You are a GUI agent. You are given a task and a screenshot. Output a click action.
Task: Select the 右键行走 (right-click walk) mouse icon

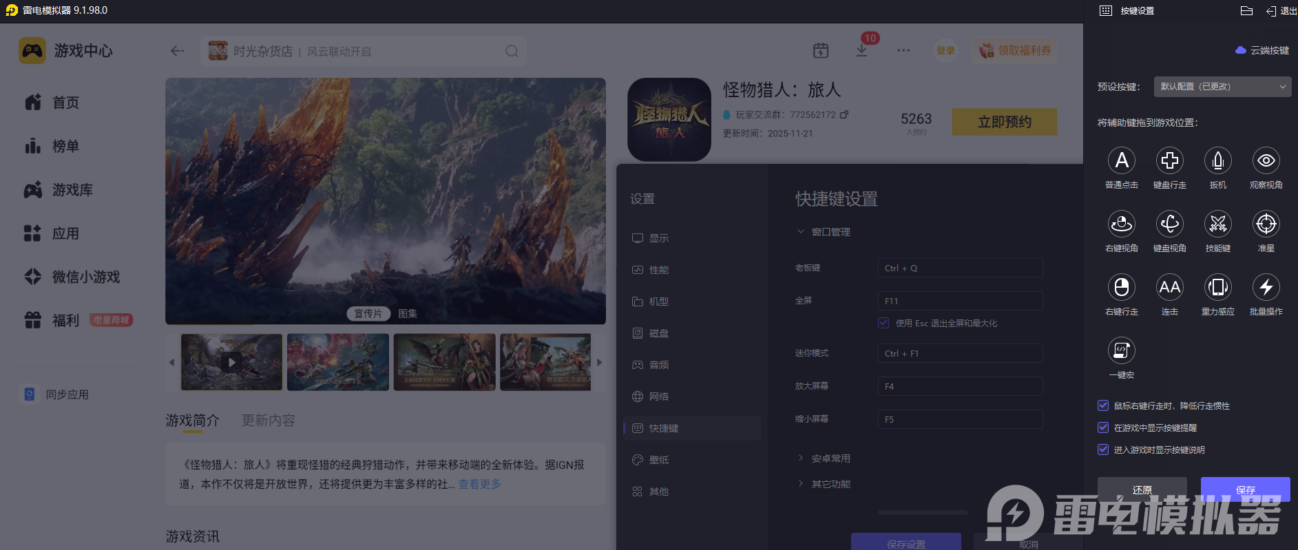pyautogui.click(x=1122, y=287)
